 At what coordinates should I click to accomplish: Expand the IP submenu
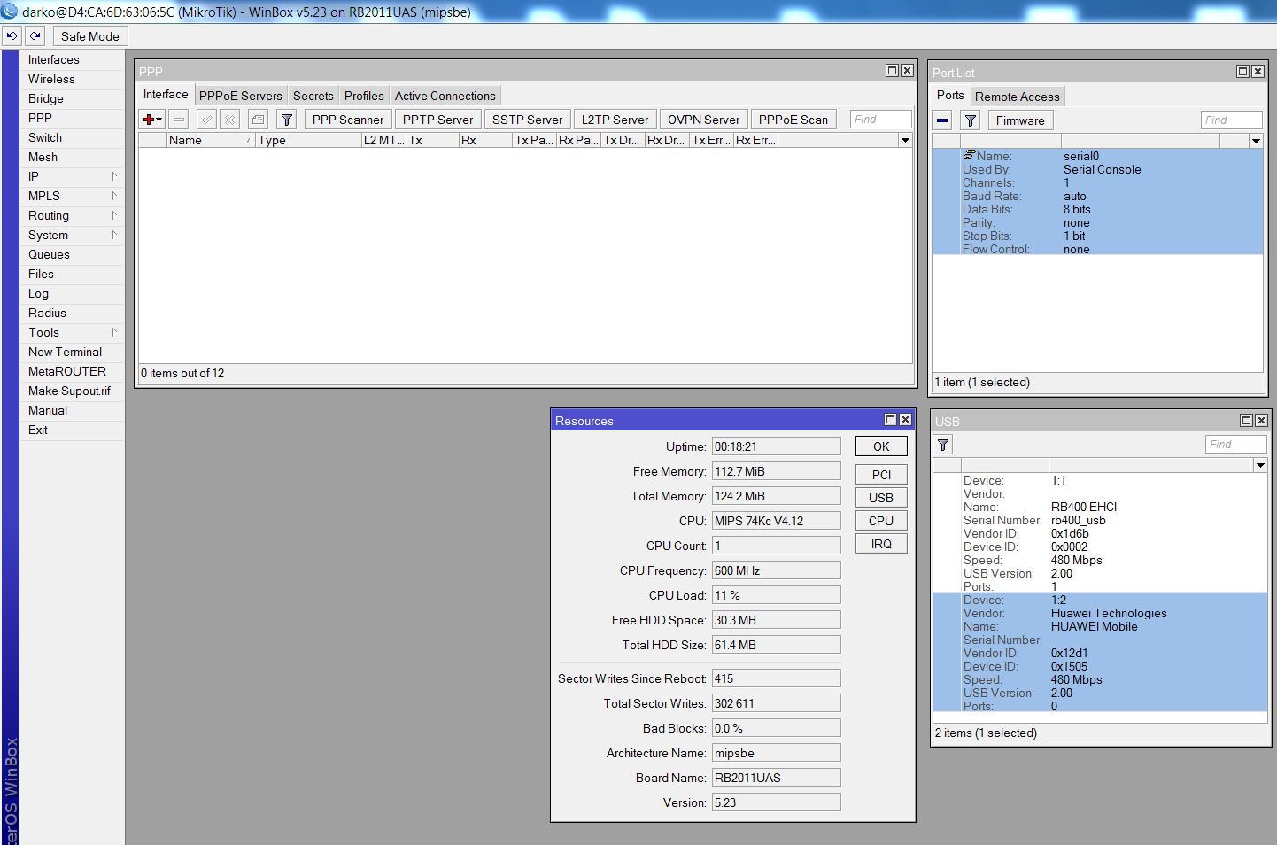pos(73,176)
